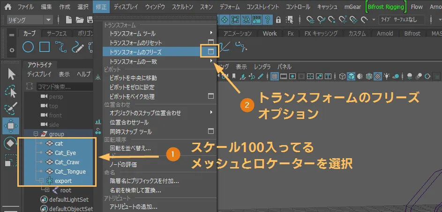Create a new scene with the blank page icon

point(69,20)
